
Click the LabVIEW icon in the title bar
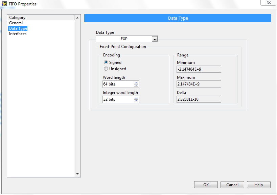(x=4, y=4)
